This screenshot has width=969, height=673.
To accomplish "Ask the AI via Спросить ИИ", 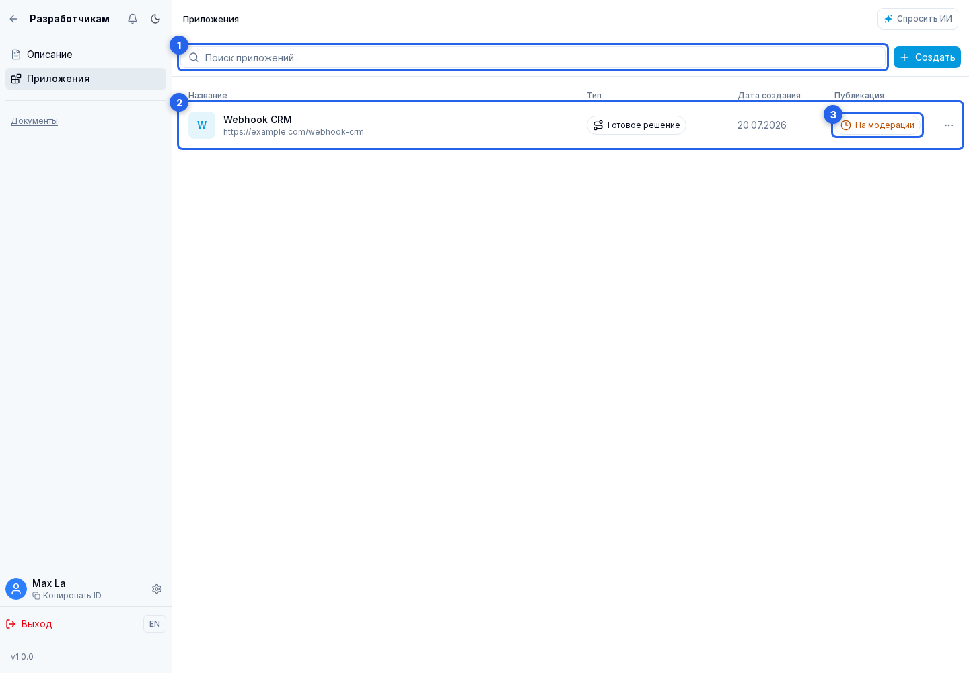I will tap(918, 19).
